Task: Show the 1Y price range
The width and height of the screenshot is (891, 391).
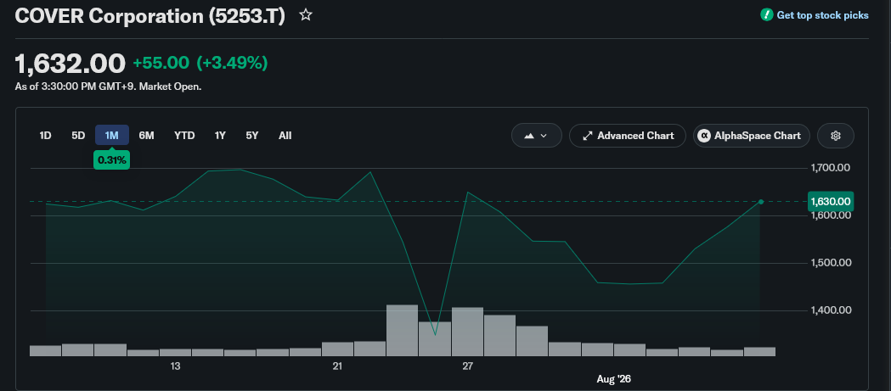Action: 220,136
